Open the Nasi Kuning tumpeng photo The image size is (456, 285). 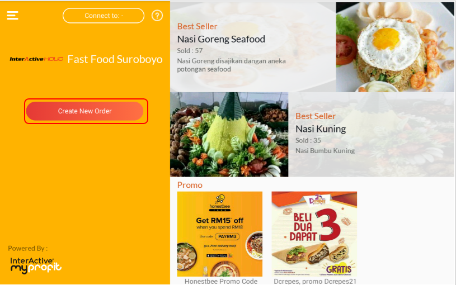coord(229,135)
